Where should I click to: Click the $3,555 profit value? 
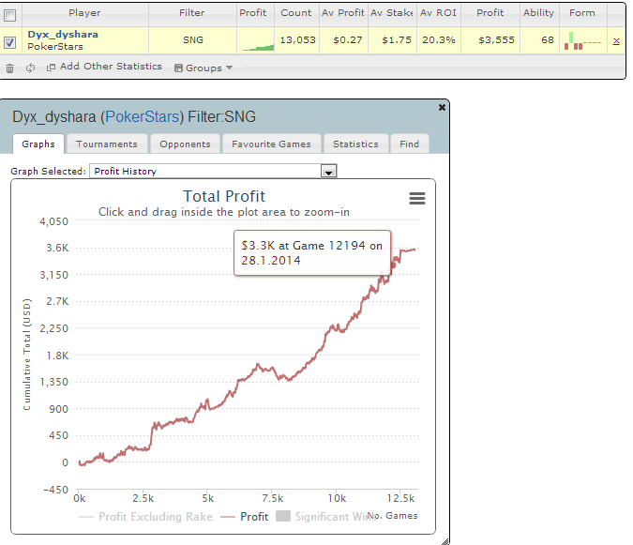496,40
